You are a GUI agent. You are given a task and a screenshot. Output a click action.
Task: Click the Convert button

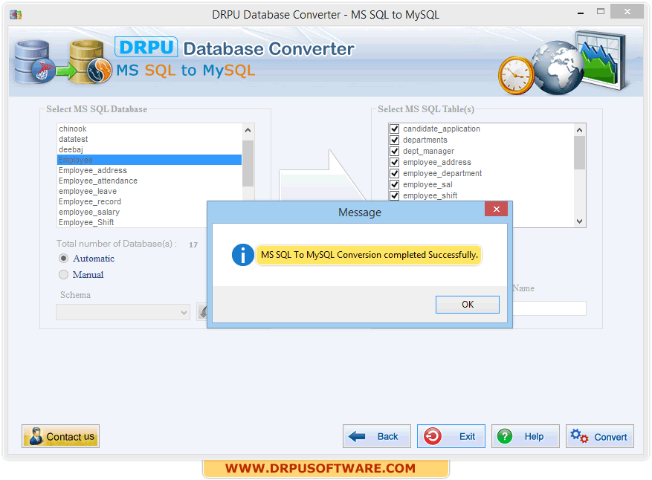[600, 436]
